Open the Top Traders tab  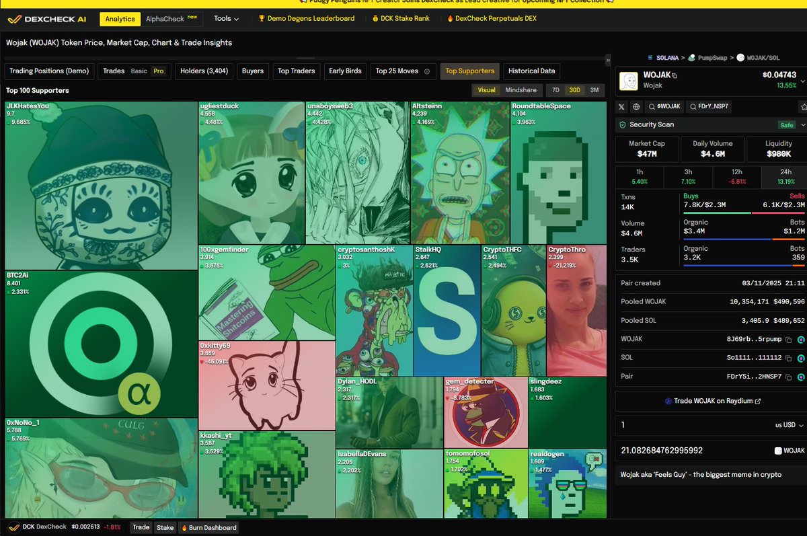pos(297,71)
